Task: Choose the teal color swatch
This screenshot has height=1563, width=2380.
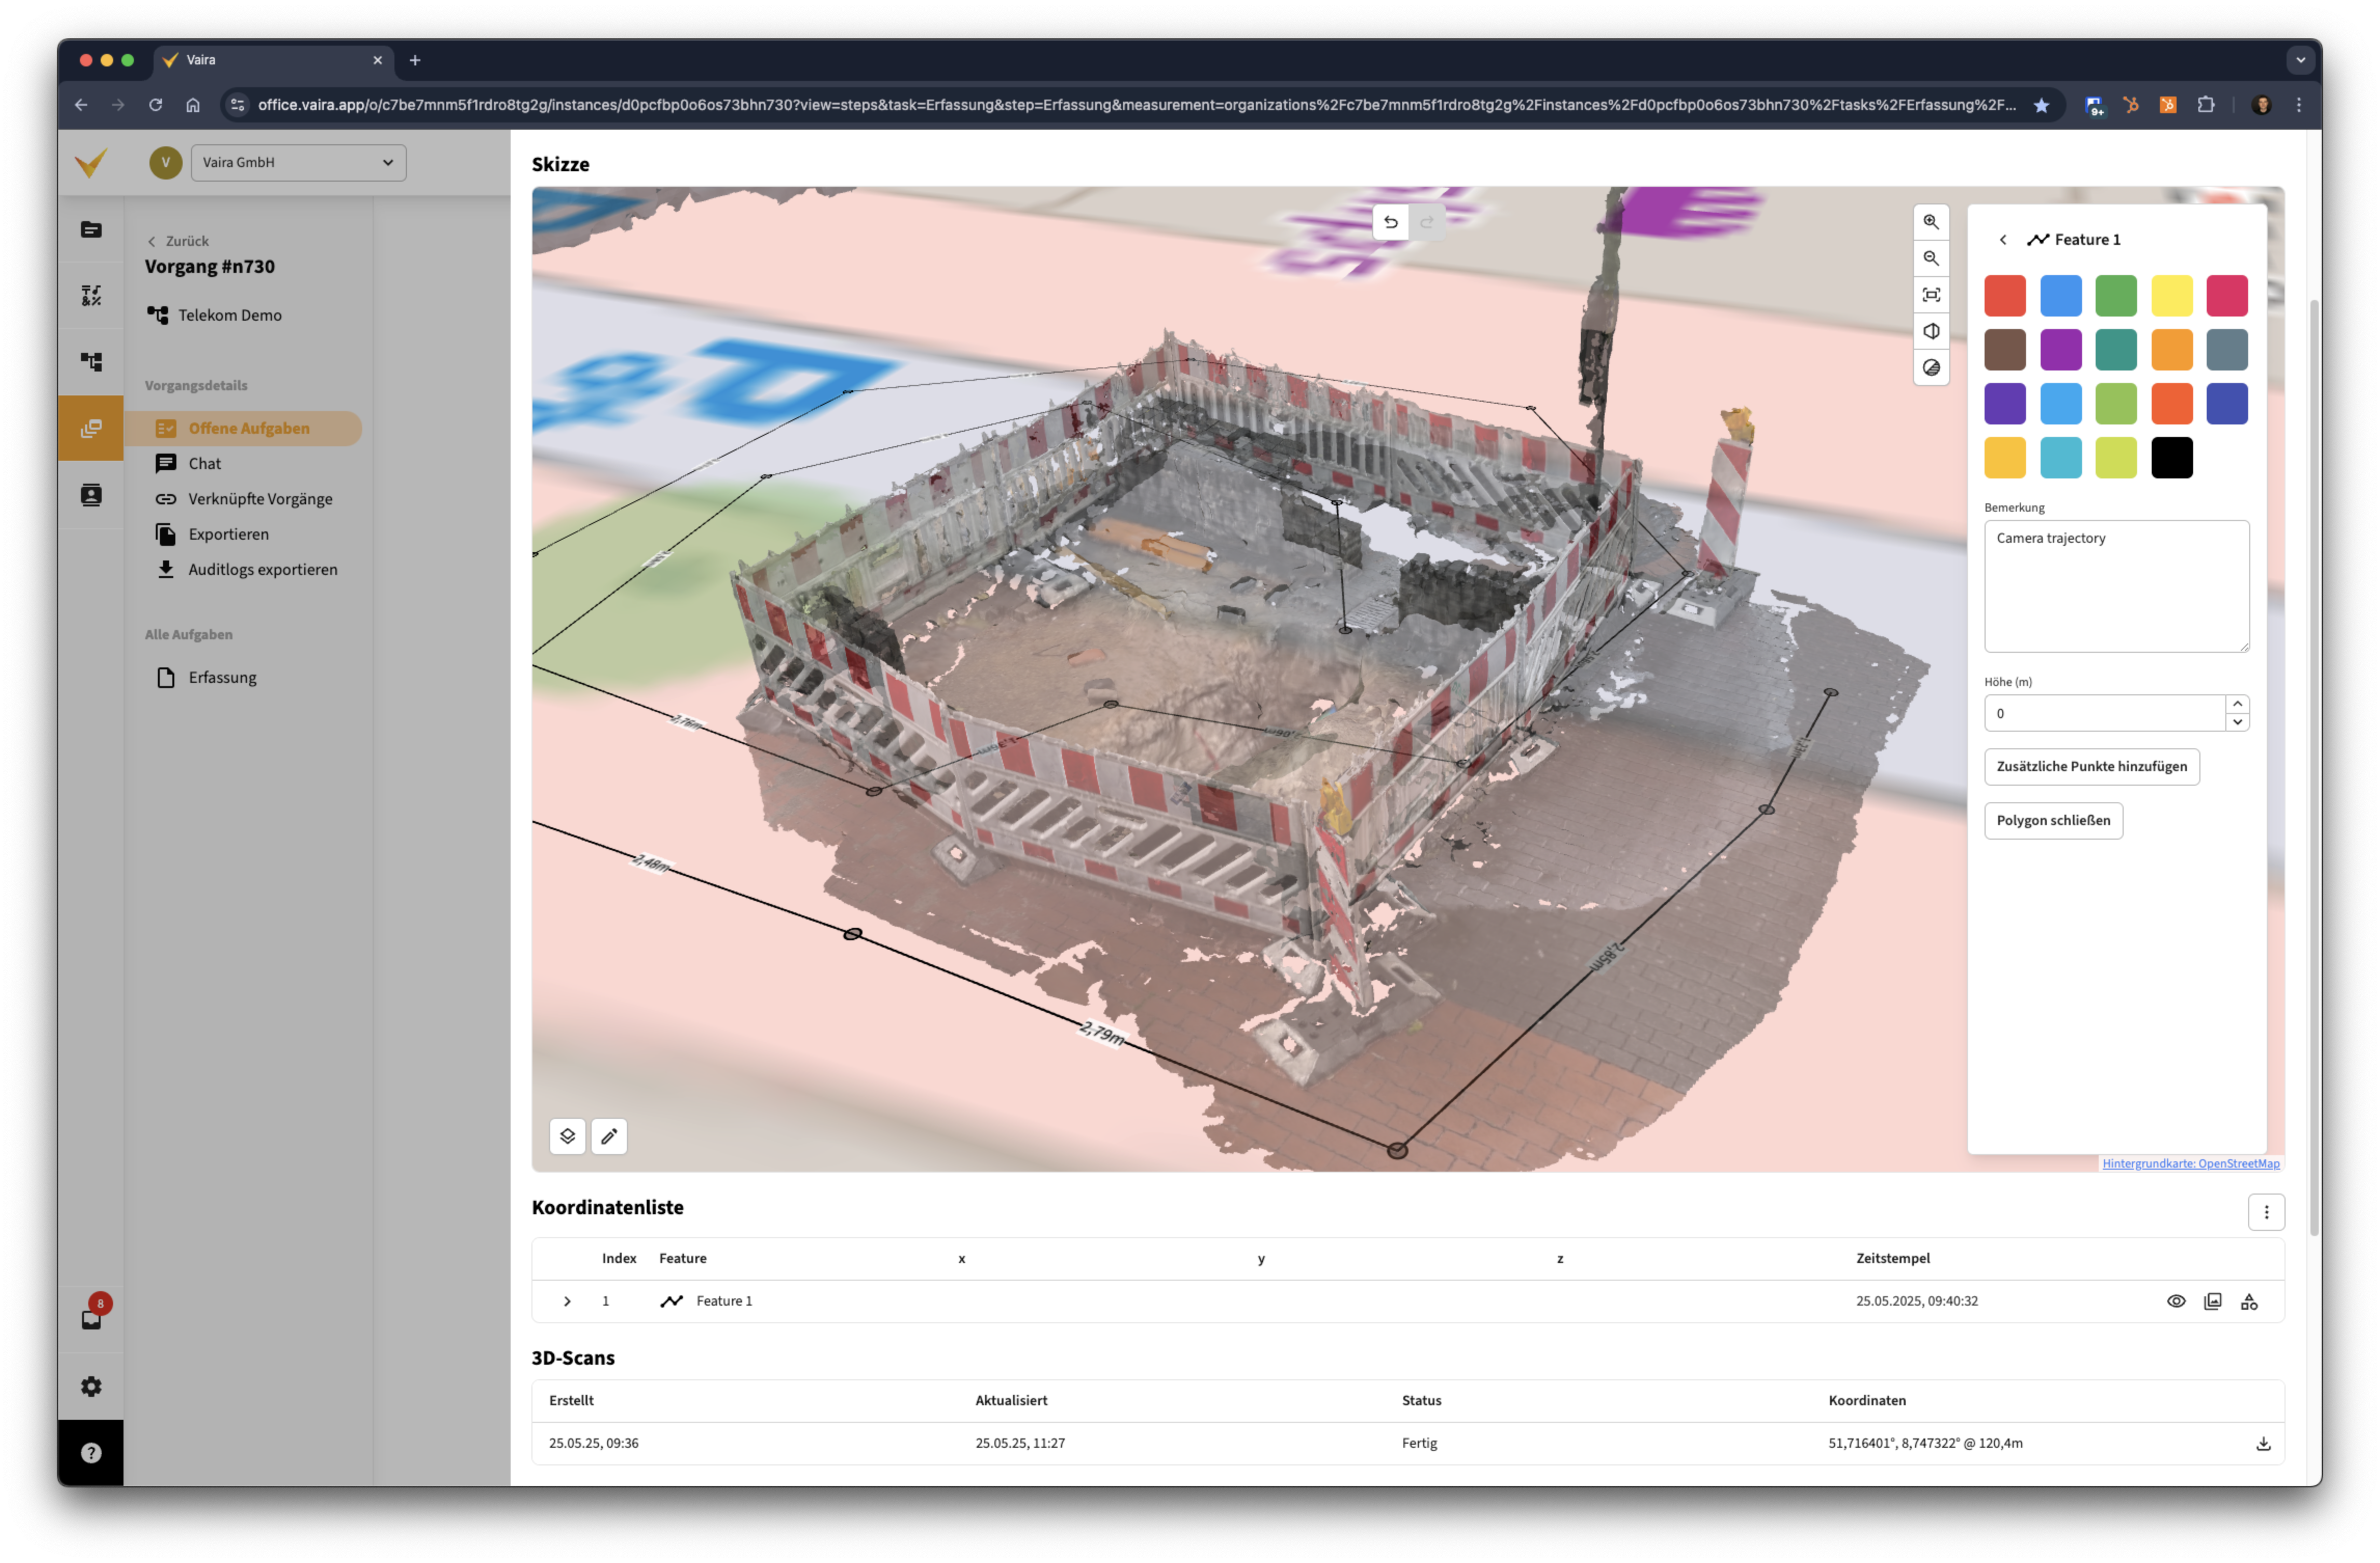Action: [2116, 350]
